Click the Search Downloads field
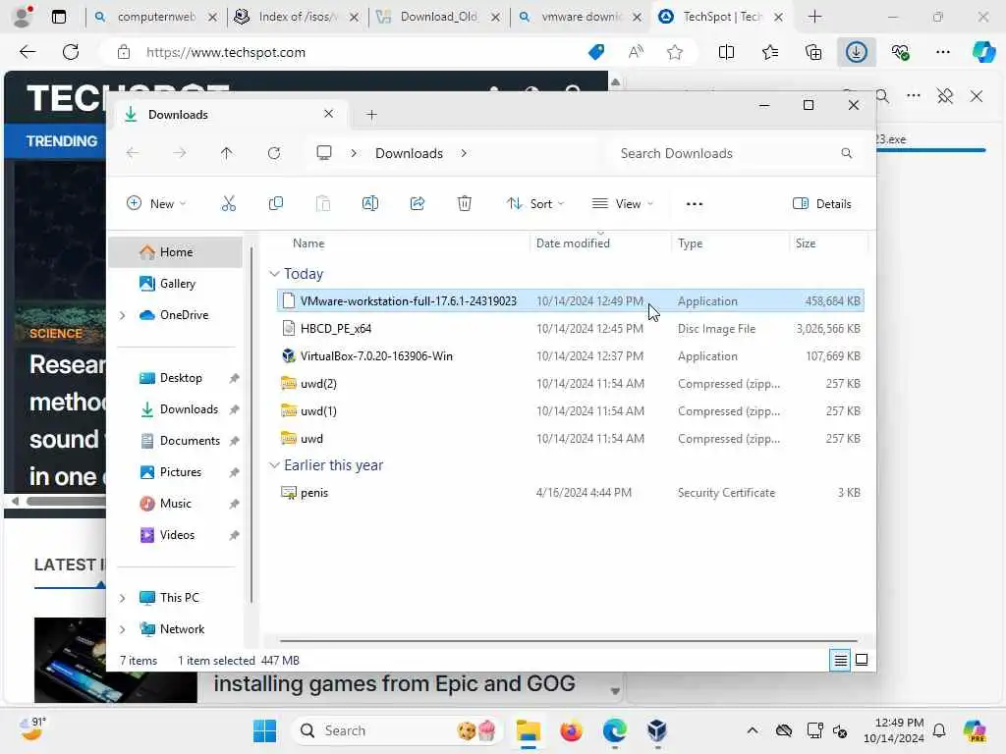The image size is (1006, 754). pos(734,153)
